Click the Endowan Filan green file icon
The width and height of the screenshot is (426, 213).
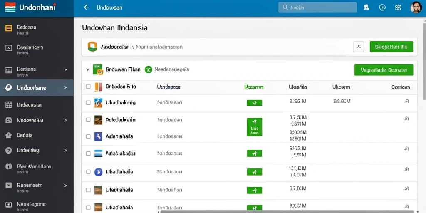pos(98,69)
